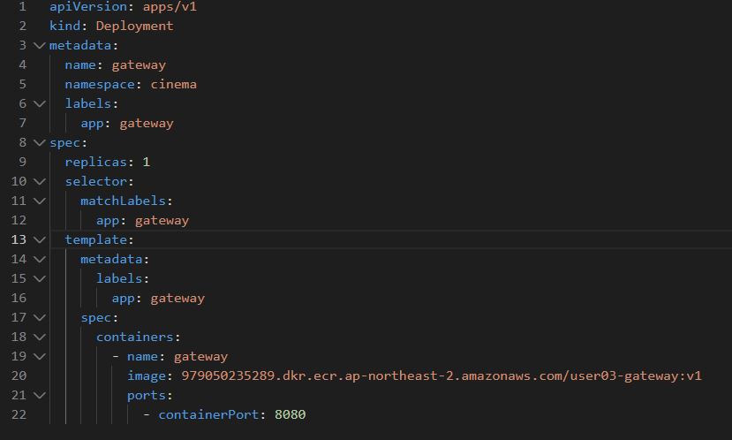Screen dimensions: 732x440
Task: Collapse the labels block on line 15
Action: tap(40, 279)
